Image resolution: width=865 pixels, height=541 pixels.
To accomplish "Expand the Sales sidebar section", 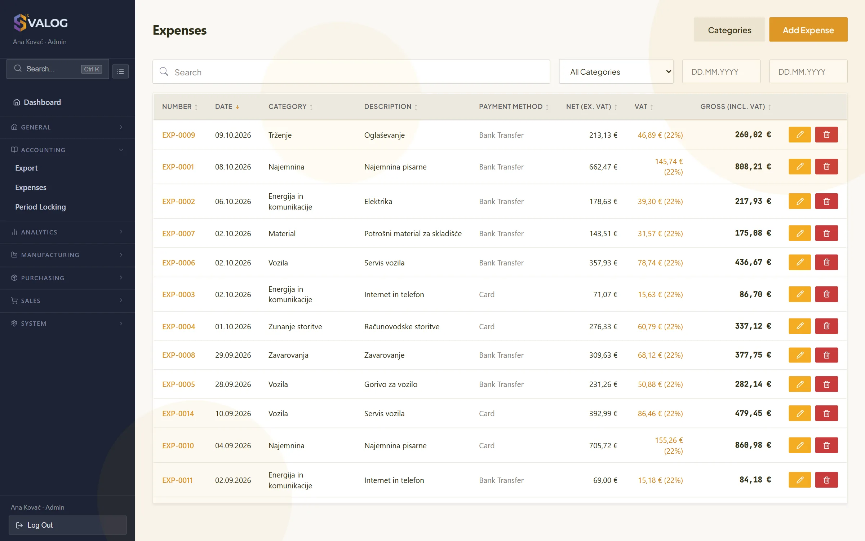I will tap(67, 301).
